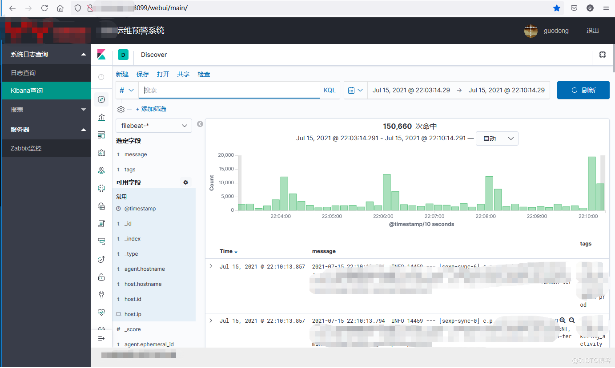
Task: Click the available fields settings gear
Action: pyautogui.click(x=185, y=182)
